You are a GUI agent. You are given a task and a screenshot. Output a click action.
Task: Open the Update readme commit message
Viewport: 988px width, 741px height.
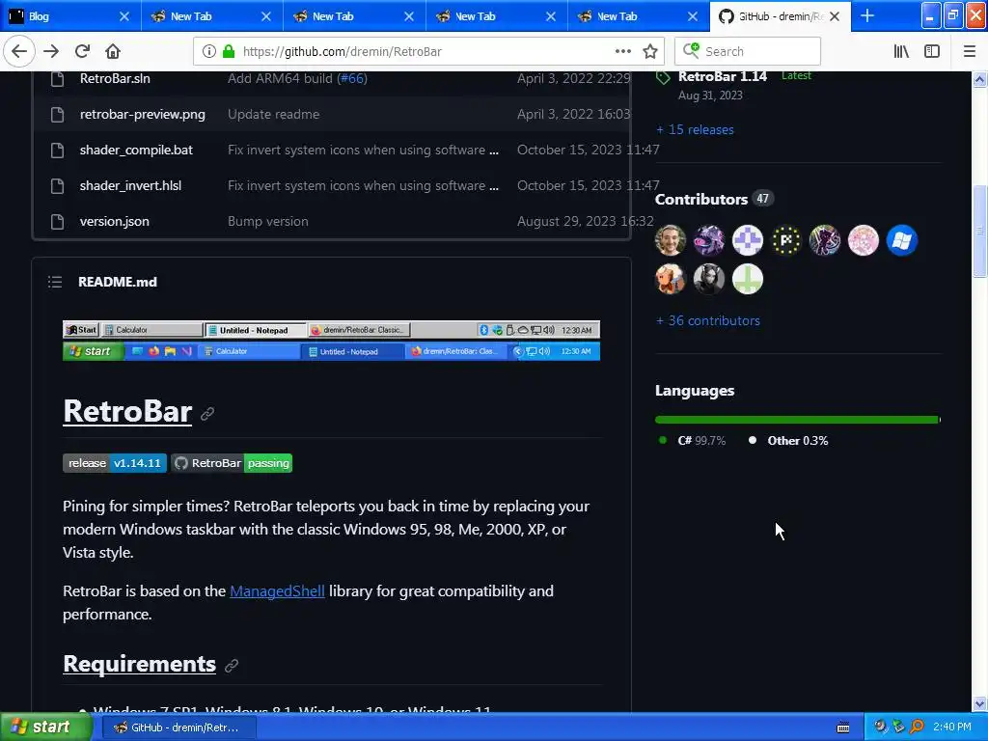pos(273,114)
